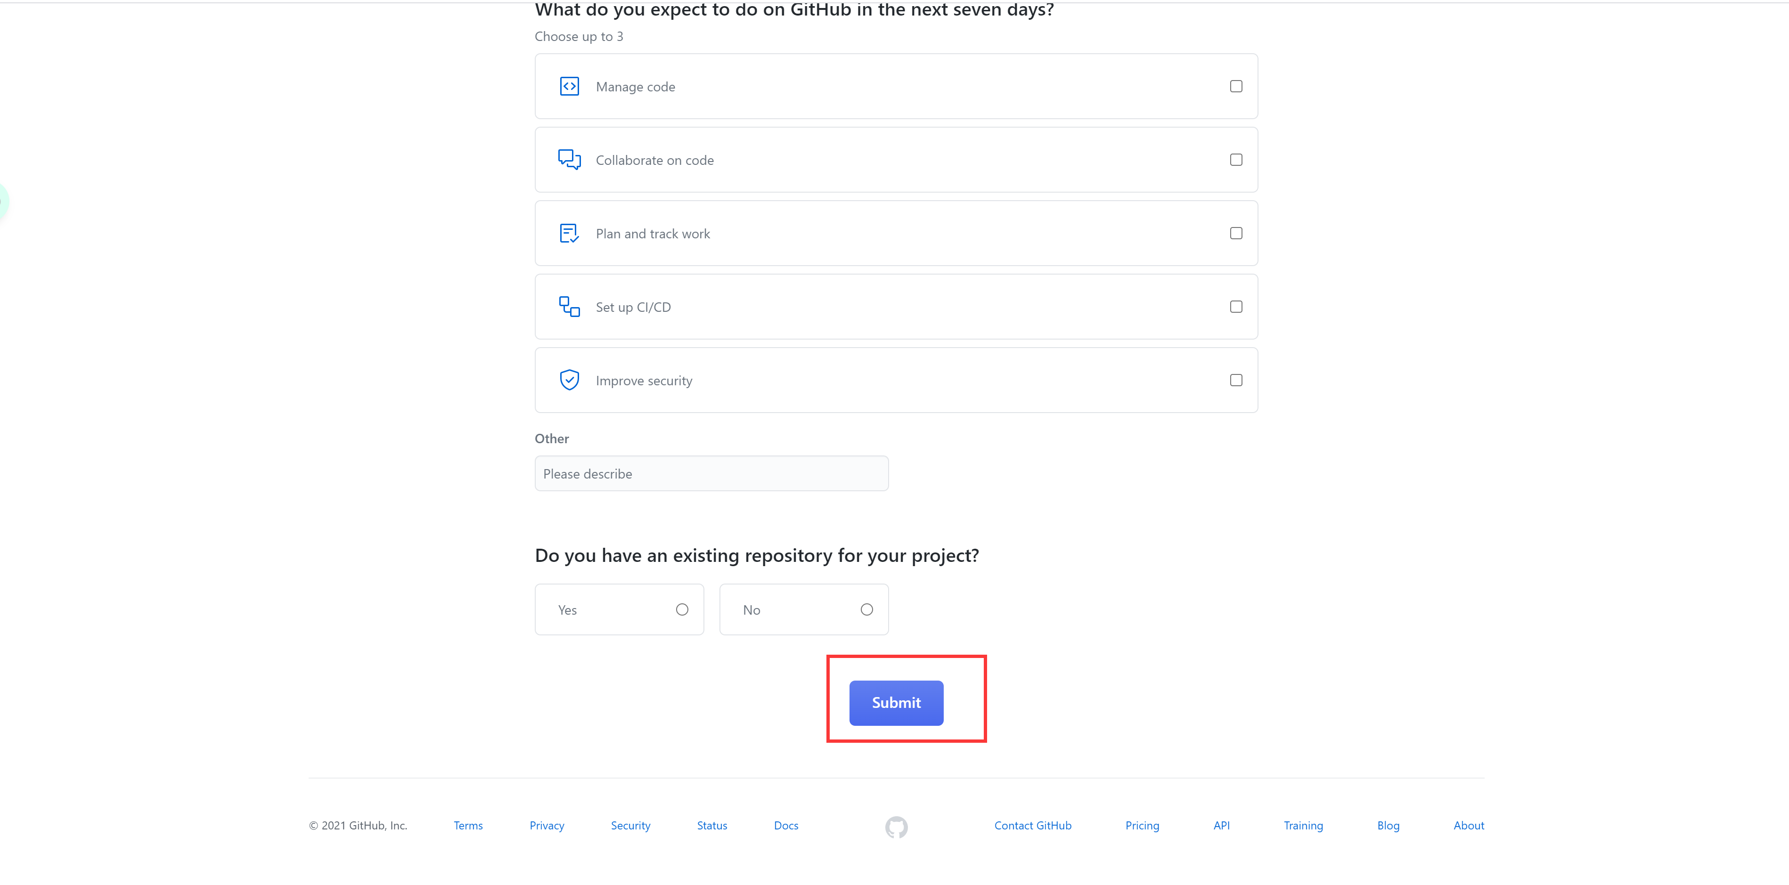Enable the Plan and track work checkbox
This screenshot has height=885, width=1789.
(1235, 233)
